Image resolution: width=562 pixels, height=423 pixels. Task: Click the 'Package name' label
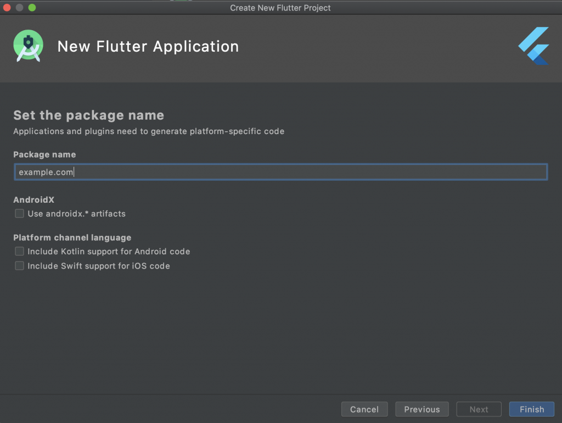coord(44,154)
